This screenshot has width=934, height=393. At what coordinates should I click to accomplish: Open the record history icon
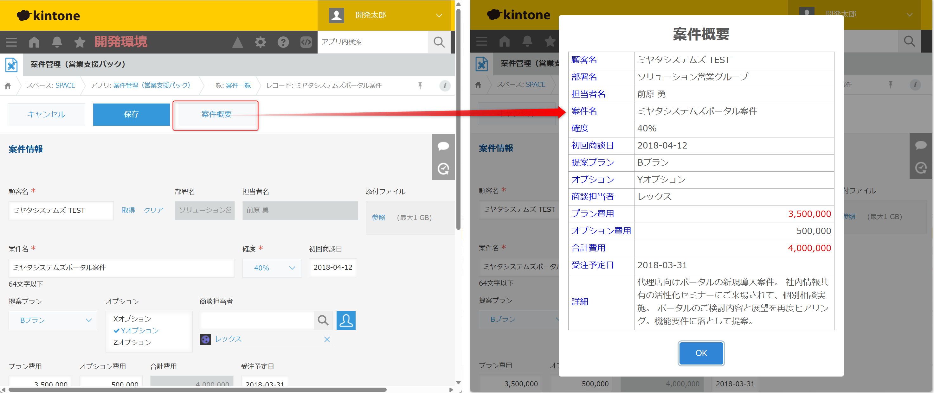click(443, 169)
